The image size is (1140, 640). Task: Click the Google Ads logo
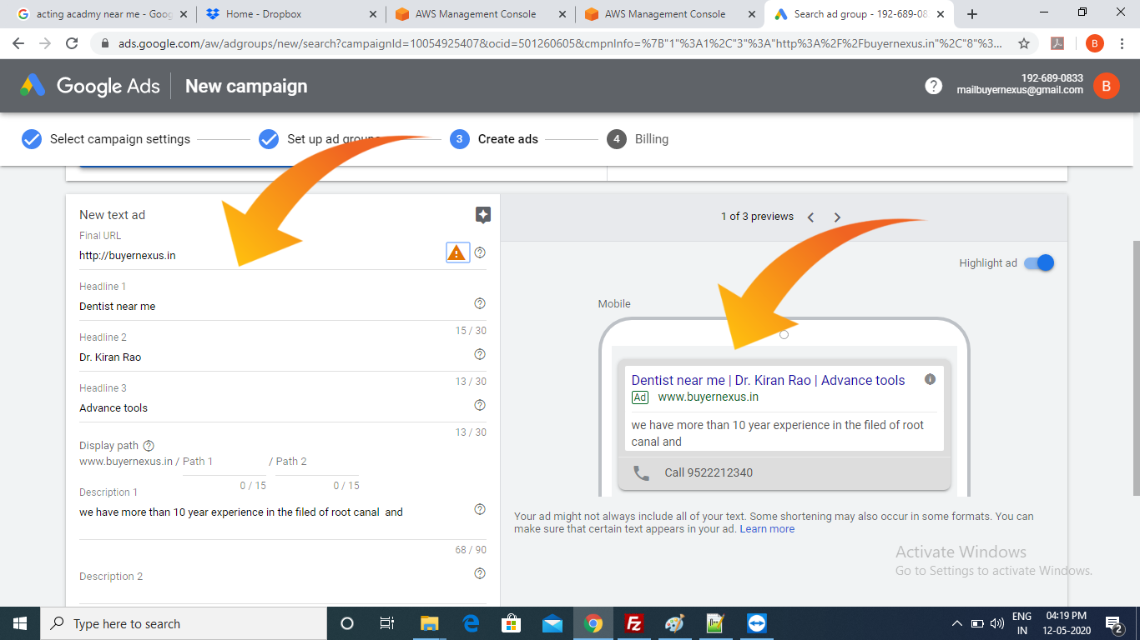(90, 86)
